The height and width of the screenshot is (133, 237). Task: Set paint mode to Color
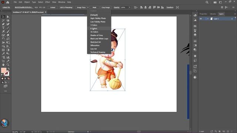tap(2, 79)
